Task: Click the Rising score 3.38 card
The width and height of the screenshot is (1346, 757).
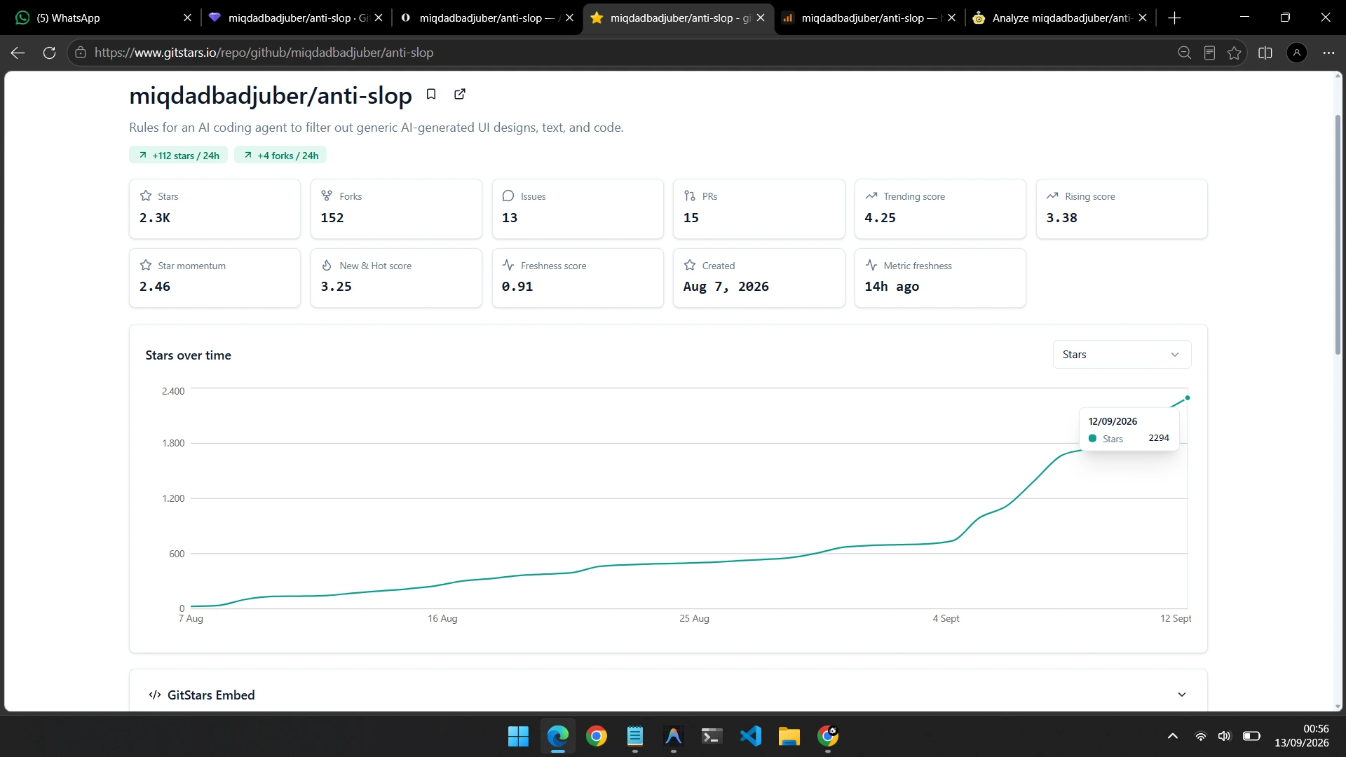Action: tap(1122, 209)
